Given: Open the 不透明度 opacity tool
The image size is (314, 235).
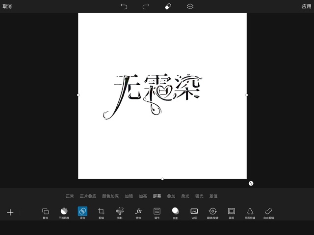Looking at the screenshot, I should (64, 212).
